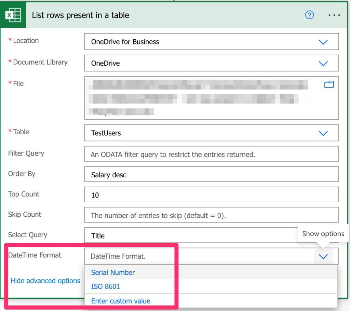Screen dimensions: 350x311
Task: Click the File field label
Action: (18, 83)
